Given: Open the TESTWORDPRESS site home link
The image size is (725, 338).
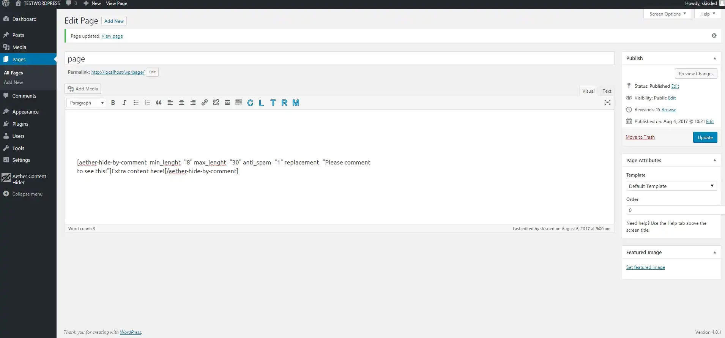Looking at the screenshot, I should pos(38,3).
